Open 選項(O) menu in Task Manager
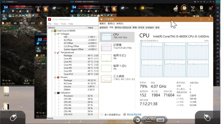This screenshot has height=124, width=221. point(111,24)
